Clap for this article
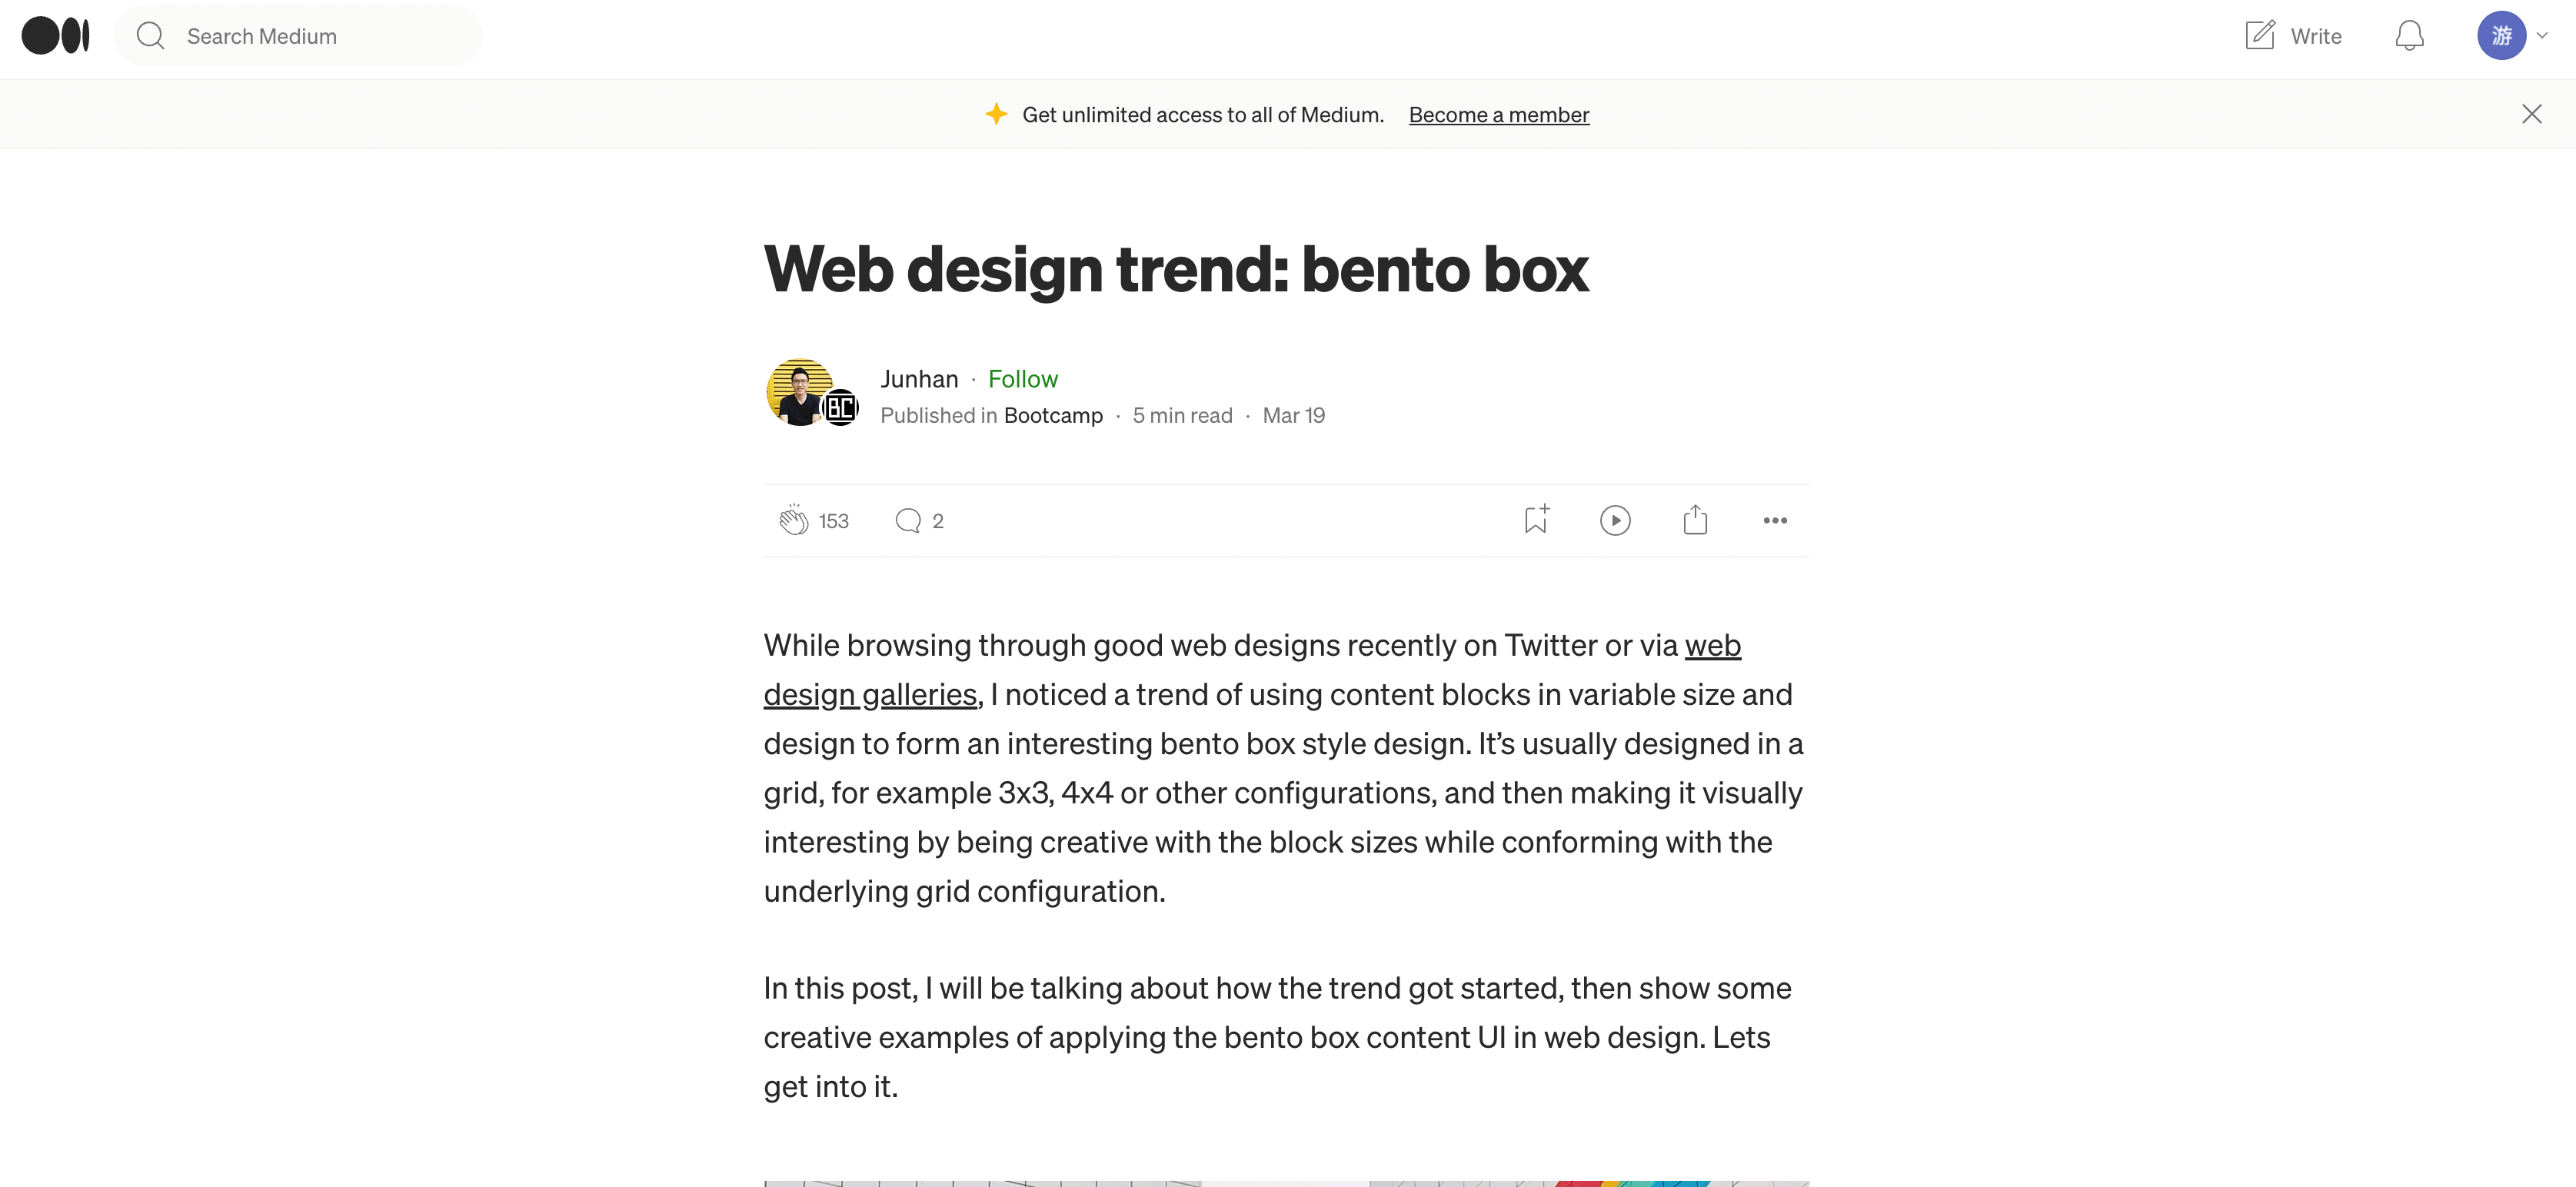2576x1187 pixels. coord(794,520)
